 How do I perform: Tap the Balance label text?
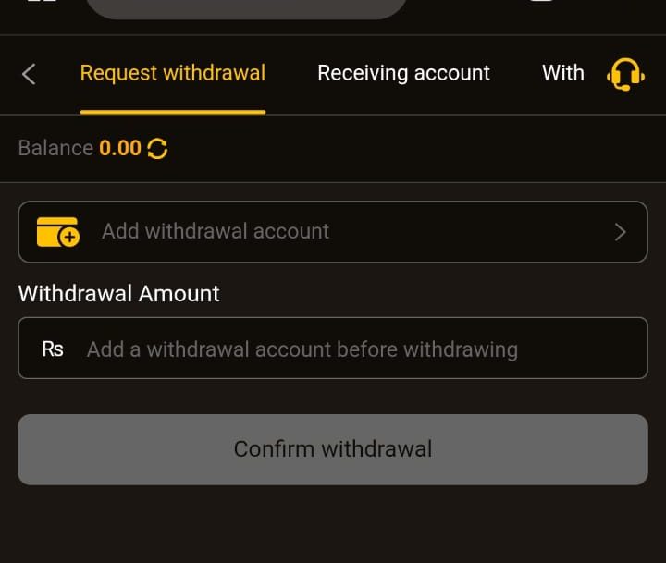pos(55,148)
